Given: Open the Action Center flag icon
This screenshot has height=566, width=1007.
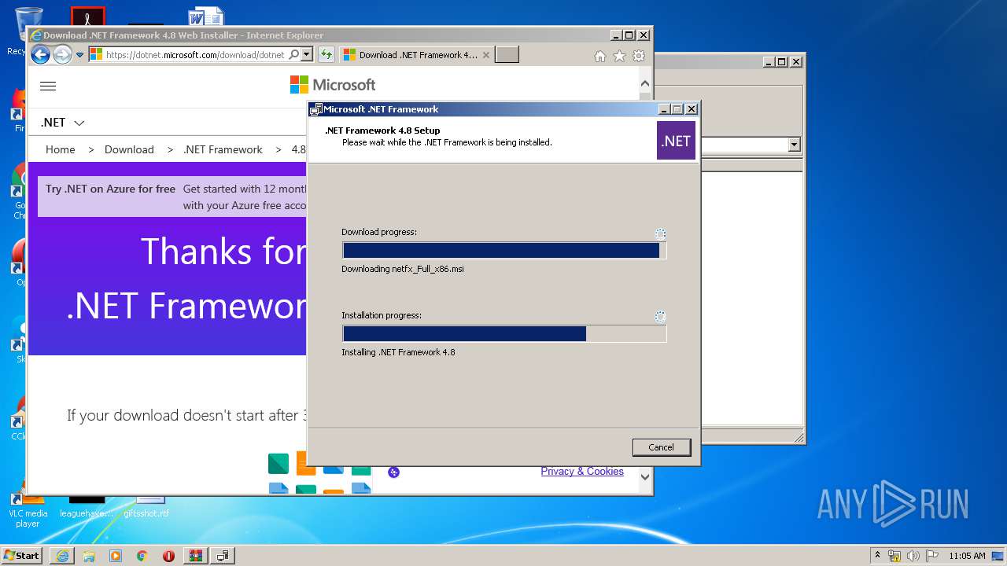Looking at the screenshot, I should click(931, 556).
